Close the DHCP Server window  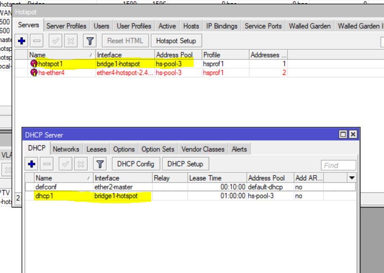point(353,134)
